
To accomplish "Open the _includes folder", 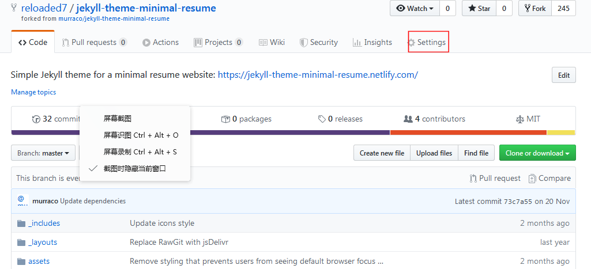I will [x=44, y=223].
